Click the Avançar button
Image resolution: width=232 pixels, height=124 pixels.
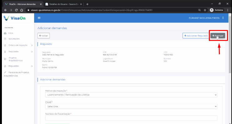tap(218, 36)
